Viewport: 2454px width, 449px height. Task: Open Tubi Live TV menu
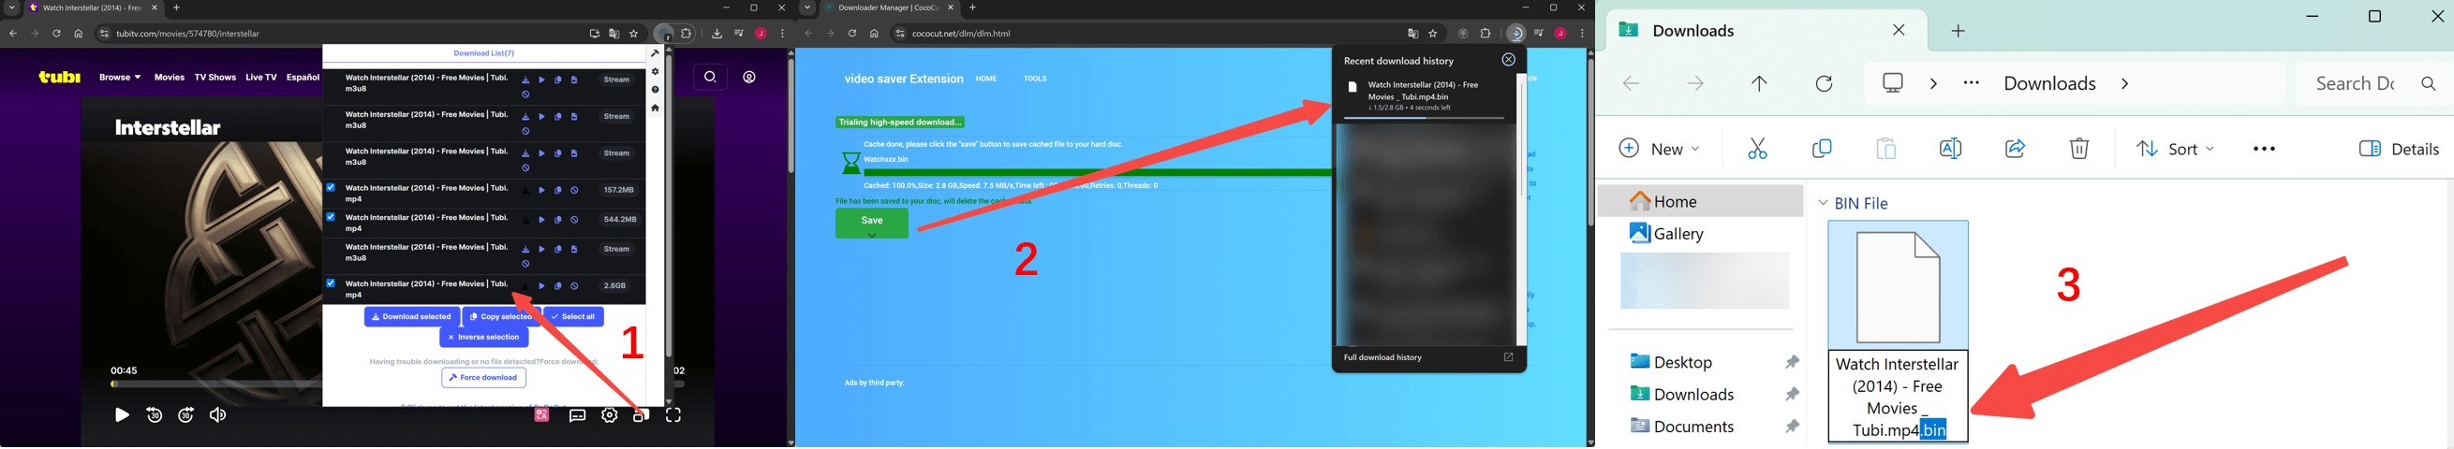261,78
